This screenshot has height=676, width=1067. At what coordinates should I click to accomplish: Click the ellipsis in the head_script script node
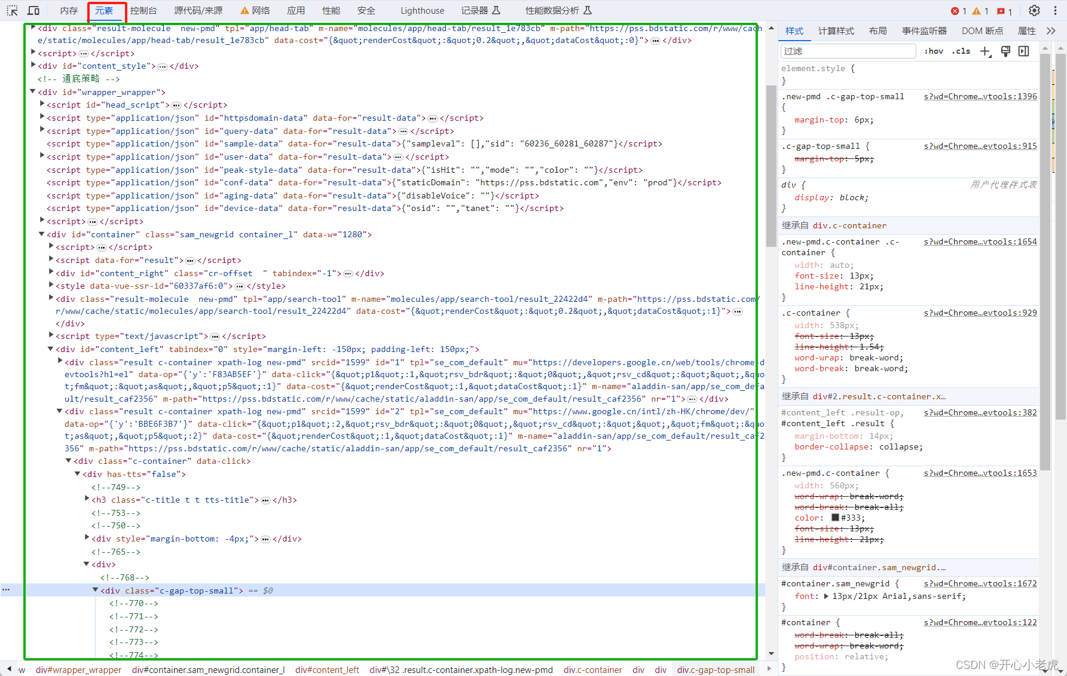(x=177, y=105)
